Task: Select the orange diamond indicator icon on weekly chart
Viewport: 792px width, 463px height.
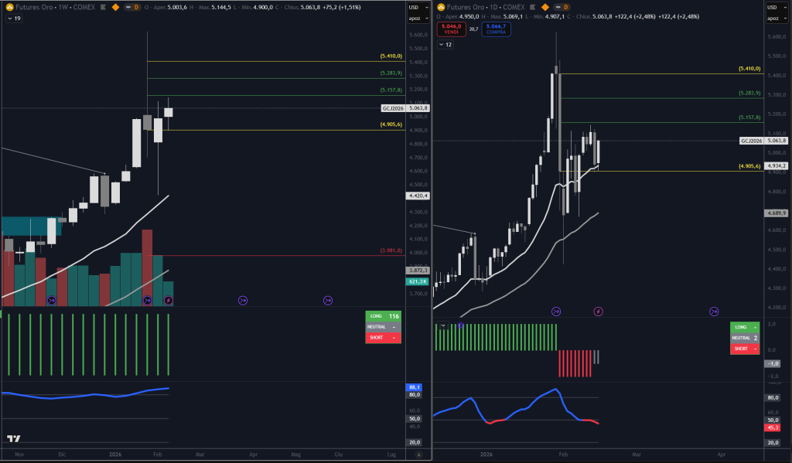Action: point(115,7)
